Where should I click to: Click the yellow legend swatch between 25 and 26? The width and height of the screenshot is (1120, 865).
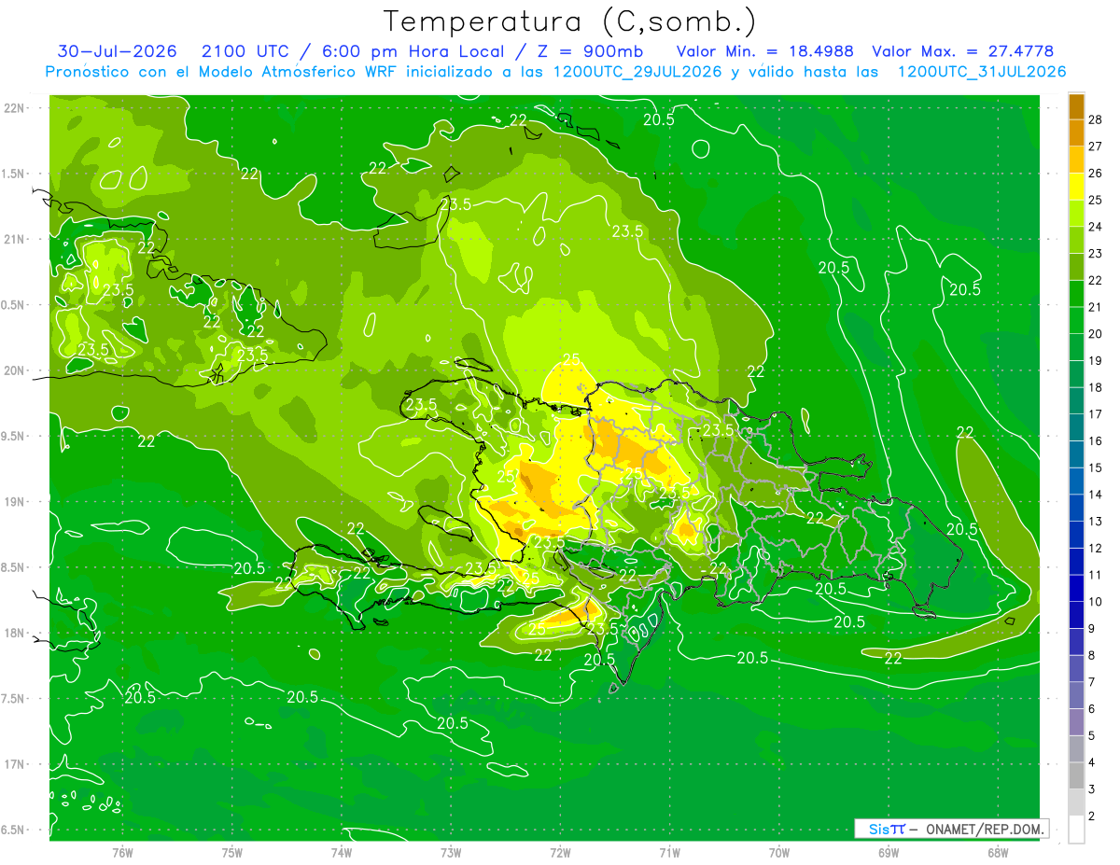coord(1076,187)
